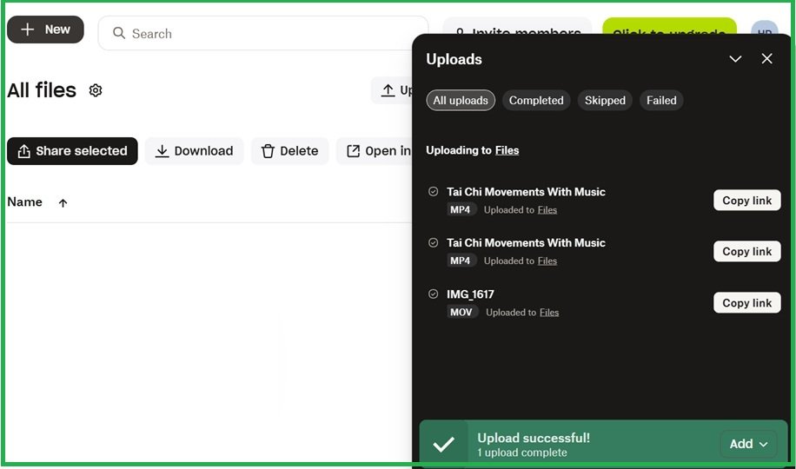
Task: Copy link for second Tai Chi Movements upload
Action: 746,251
